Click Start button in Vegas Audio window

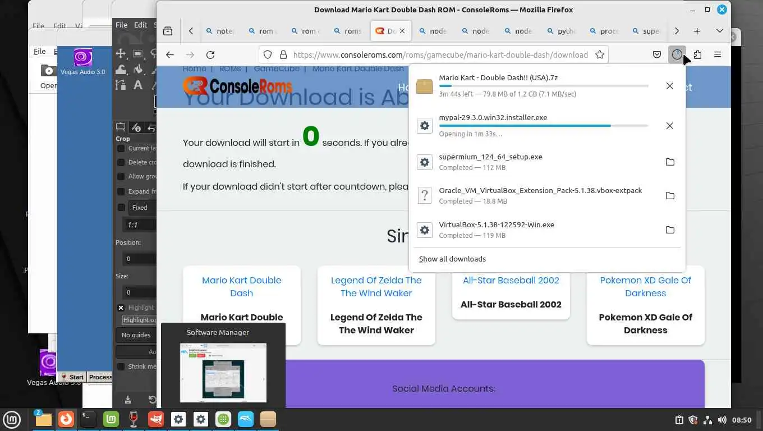coord(72,377)
